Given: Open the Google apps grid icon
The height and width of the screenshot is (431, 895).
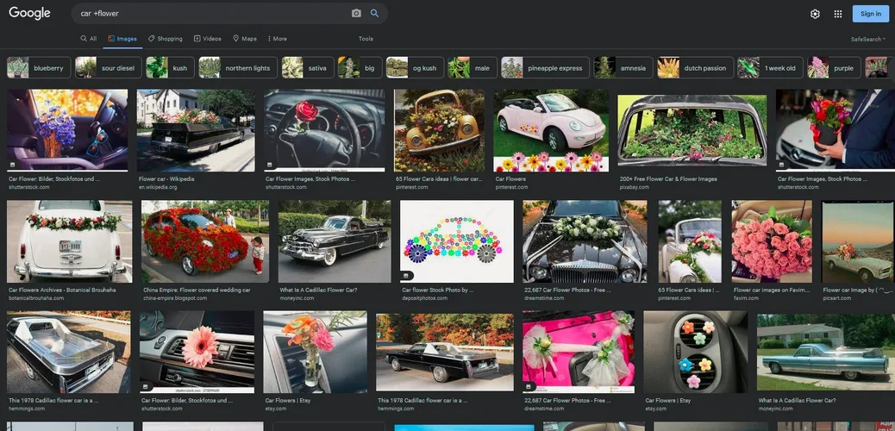Looking at the screenshot, I should (838, 14).
